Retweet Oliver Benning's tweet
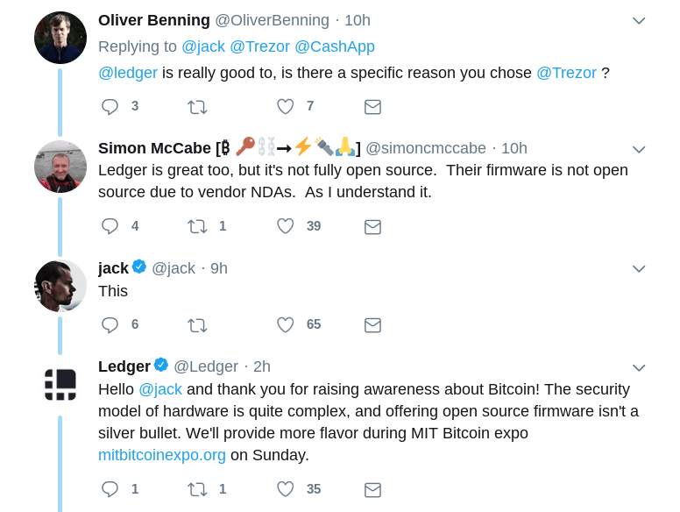 tap(197, 107)
